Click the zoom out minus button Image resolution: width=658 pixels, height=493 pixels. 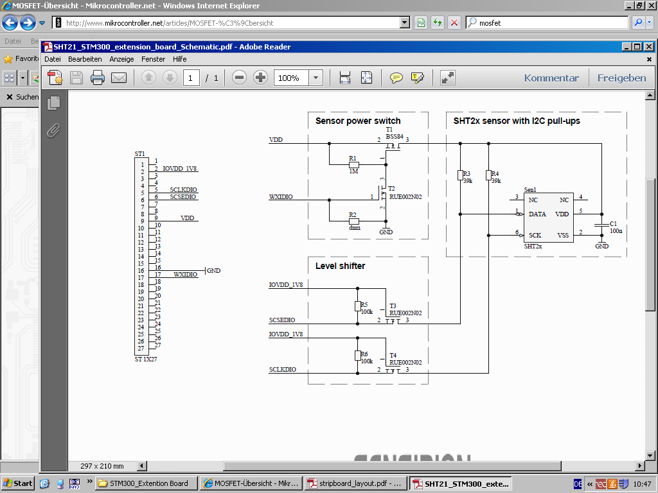[239, 78]
